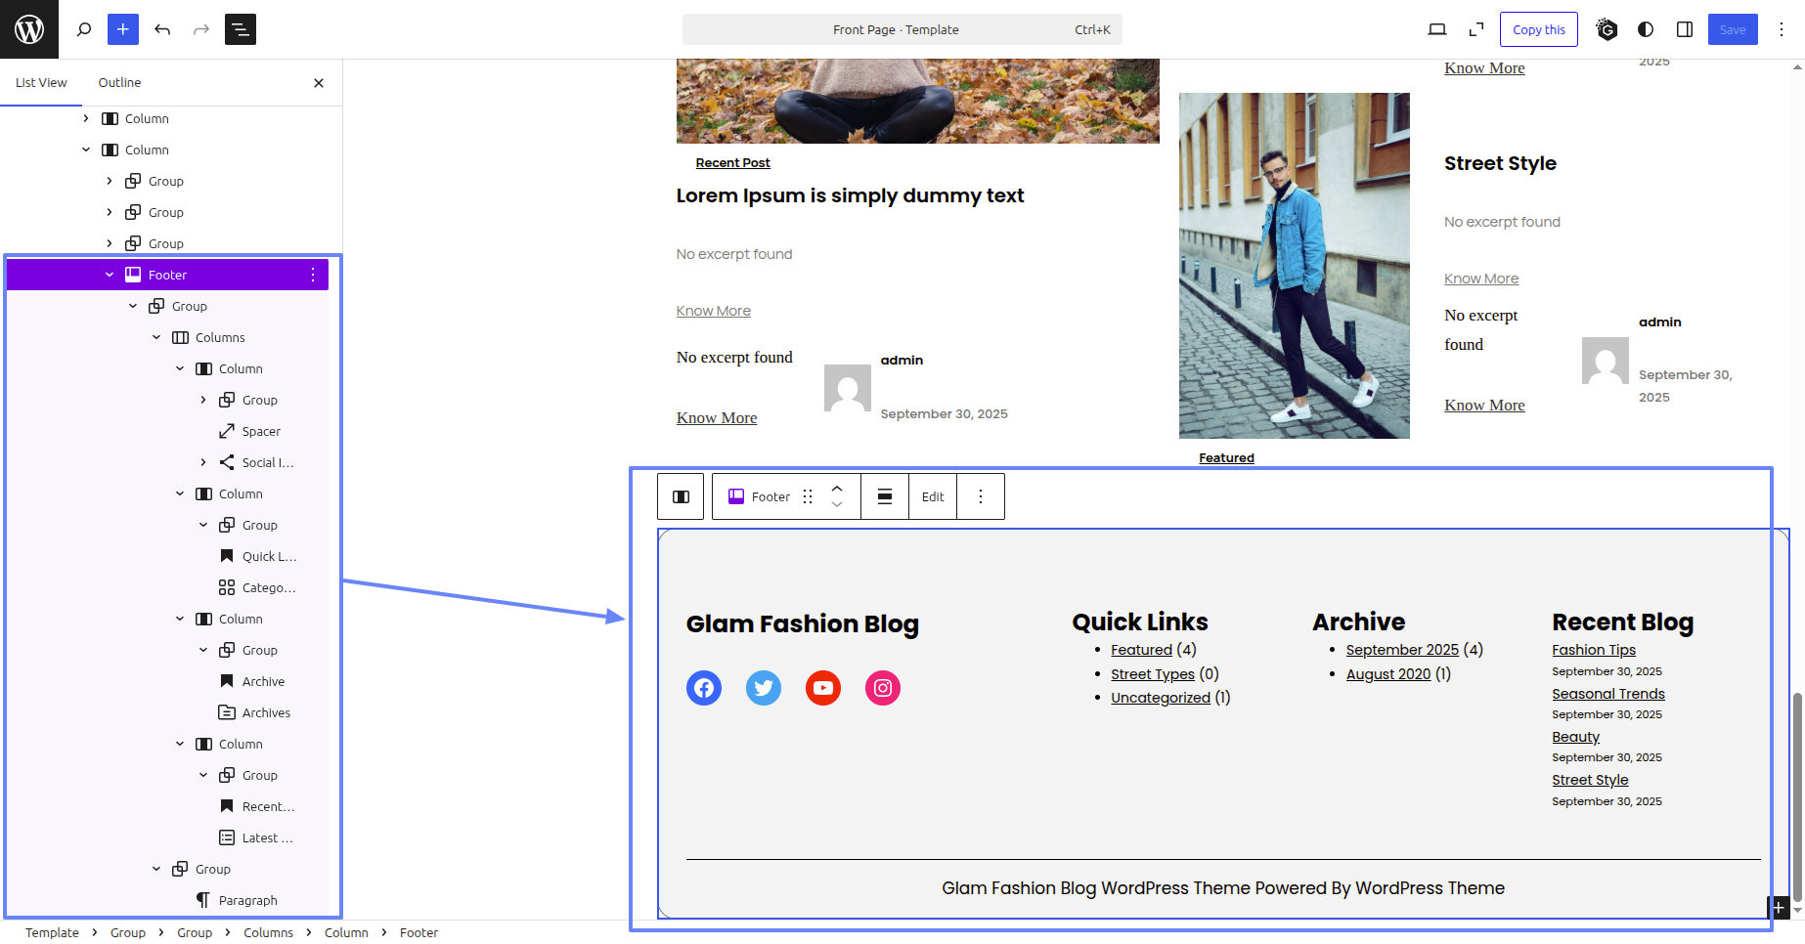Screen dimensions: 1805x944
Task: Switch to the Outline tab
Action: tap(119, 83)
